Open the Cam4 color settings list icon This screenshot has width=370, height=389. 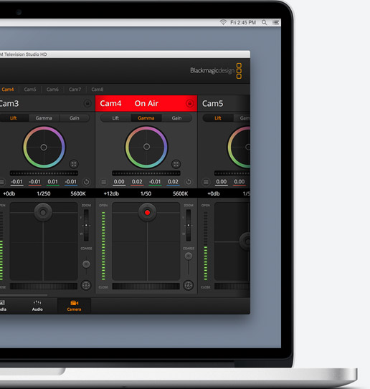click(x=104, y=182)
